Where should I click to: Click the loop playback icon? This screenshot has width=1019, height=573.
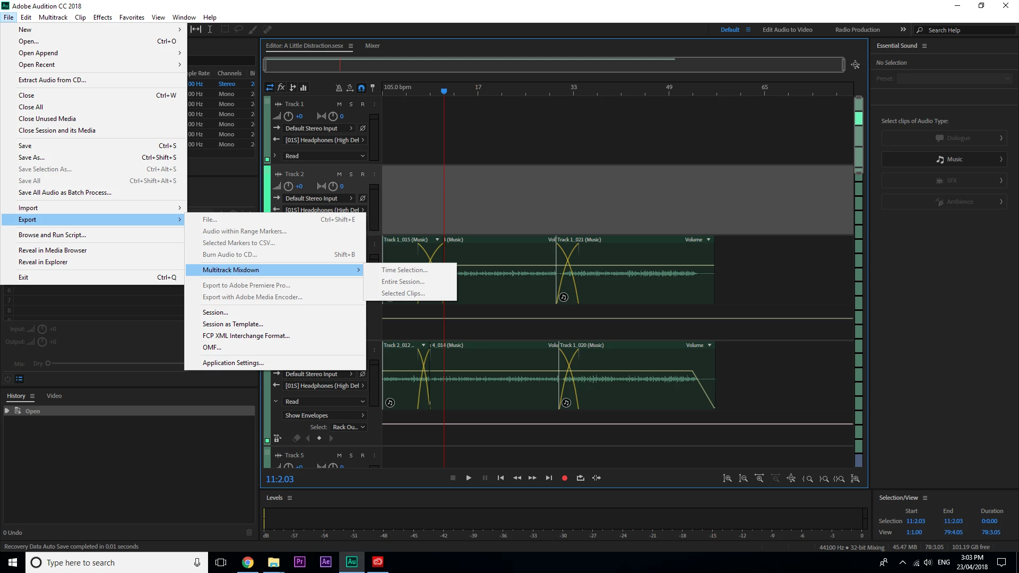click(580, 478)
